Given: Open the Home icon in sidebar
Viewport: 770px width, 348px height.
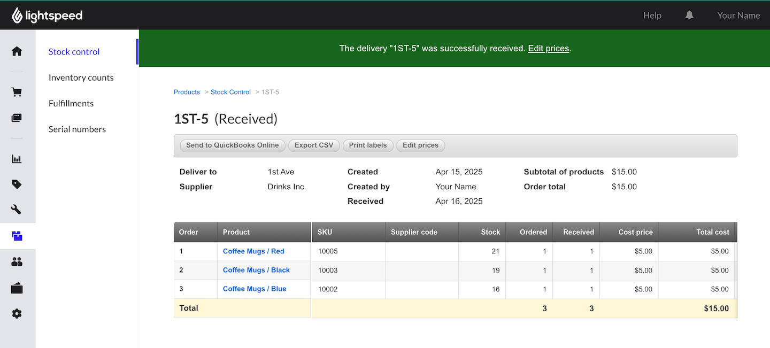Looking at the screenshot, I should click(x=17, y=51).
